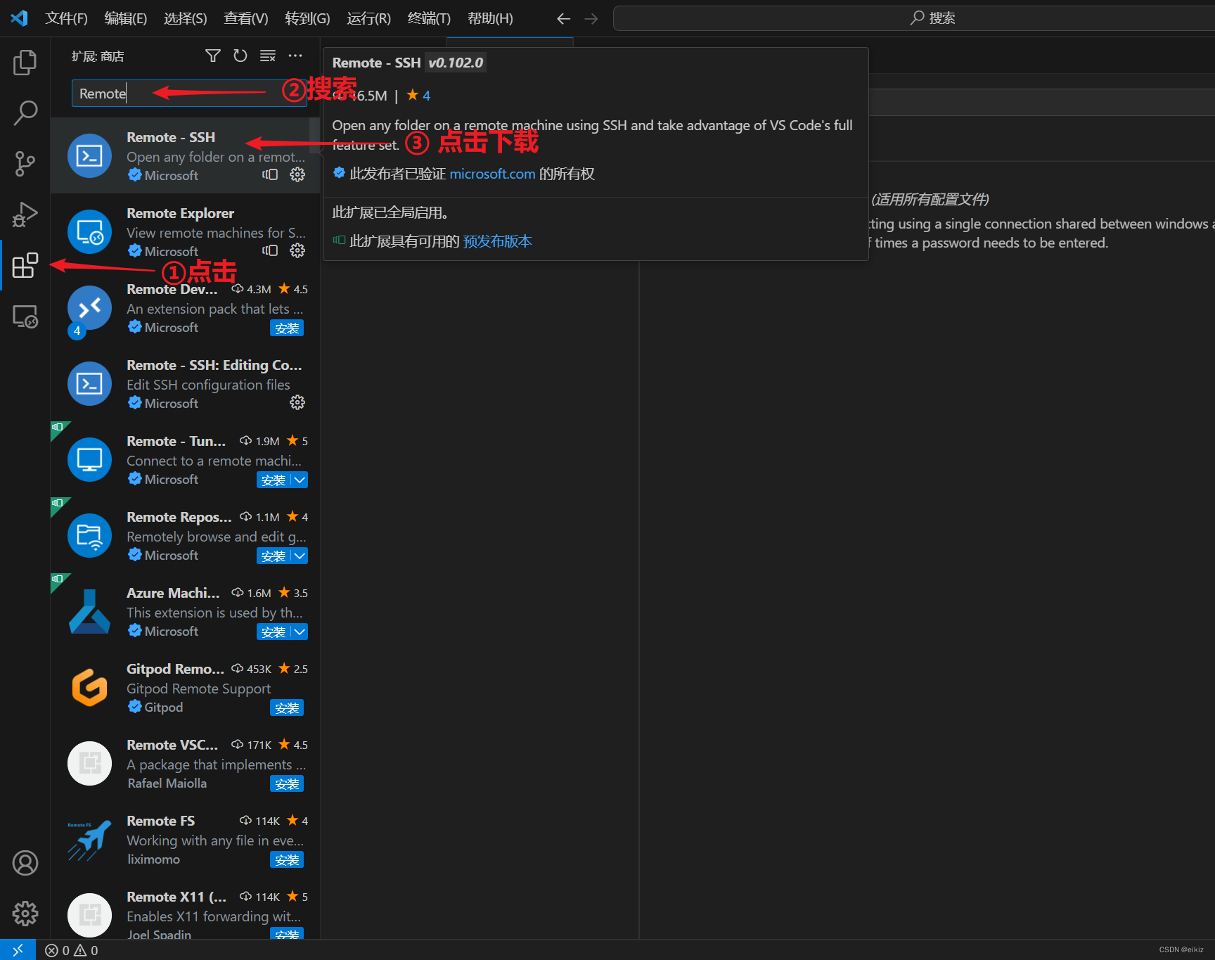The image size is (1215, 960).
Task: Open Manage settings gear in activity bar
Action: [25, 912]
